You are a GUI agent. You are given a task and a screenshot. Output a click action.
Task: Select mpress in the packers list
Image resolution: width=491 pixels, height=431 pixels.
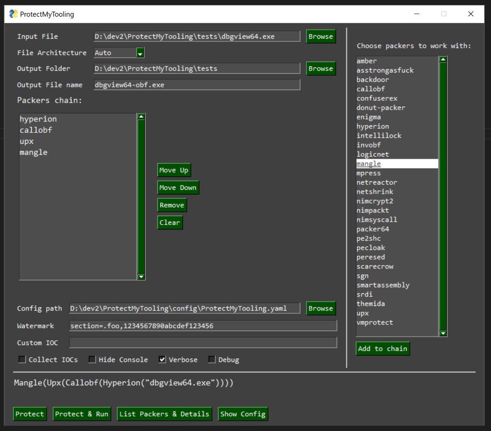[x=397, y=173]
